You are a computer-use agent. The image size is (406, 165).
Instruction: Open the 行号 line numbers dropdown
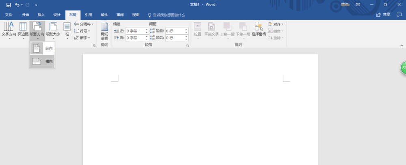pyautogui.click(x=82, y=31)
